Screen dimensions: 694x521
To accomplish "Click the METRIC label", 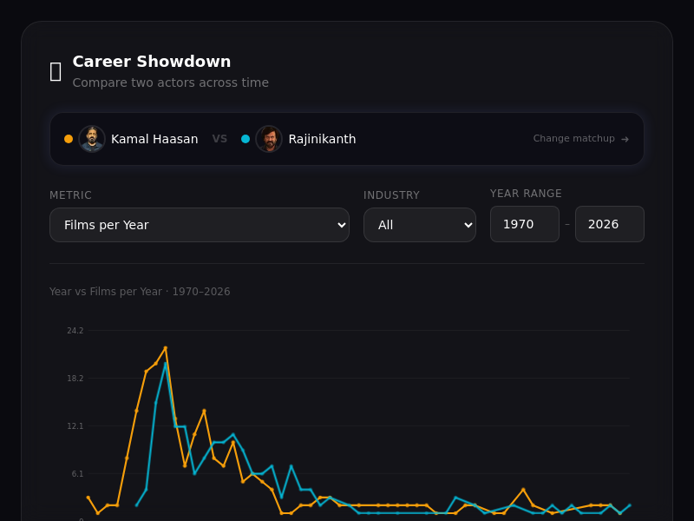I will (x=70, y=195).
